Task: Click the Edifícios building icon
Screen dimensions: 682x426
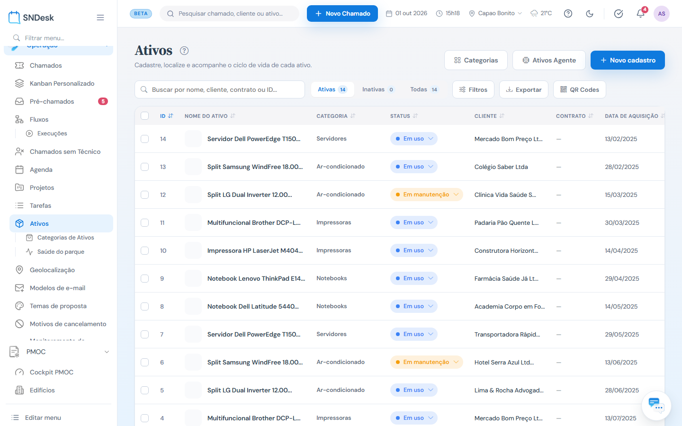Action: point(19,390)
